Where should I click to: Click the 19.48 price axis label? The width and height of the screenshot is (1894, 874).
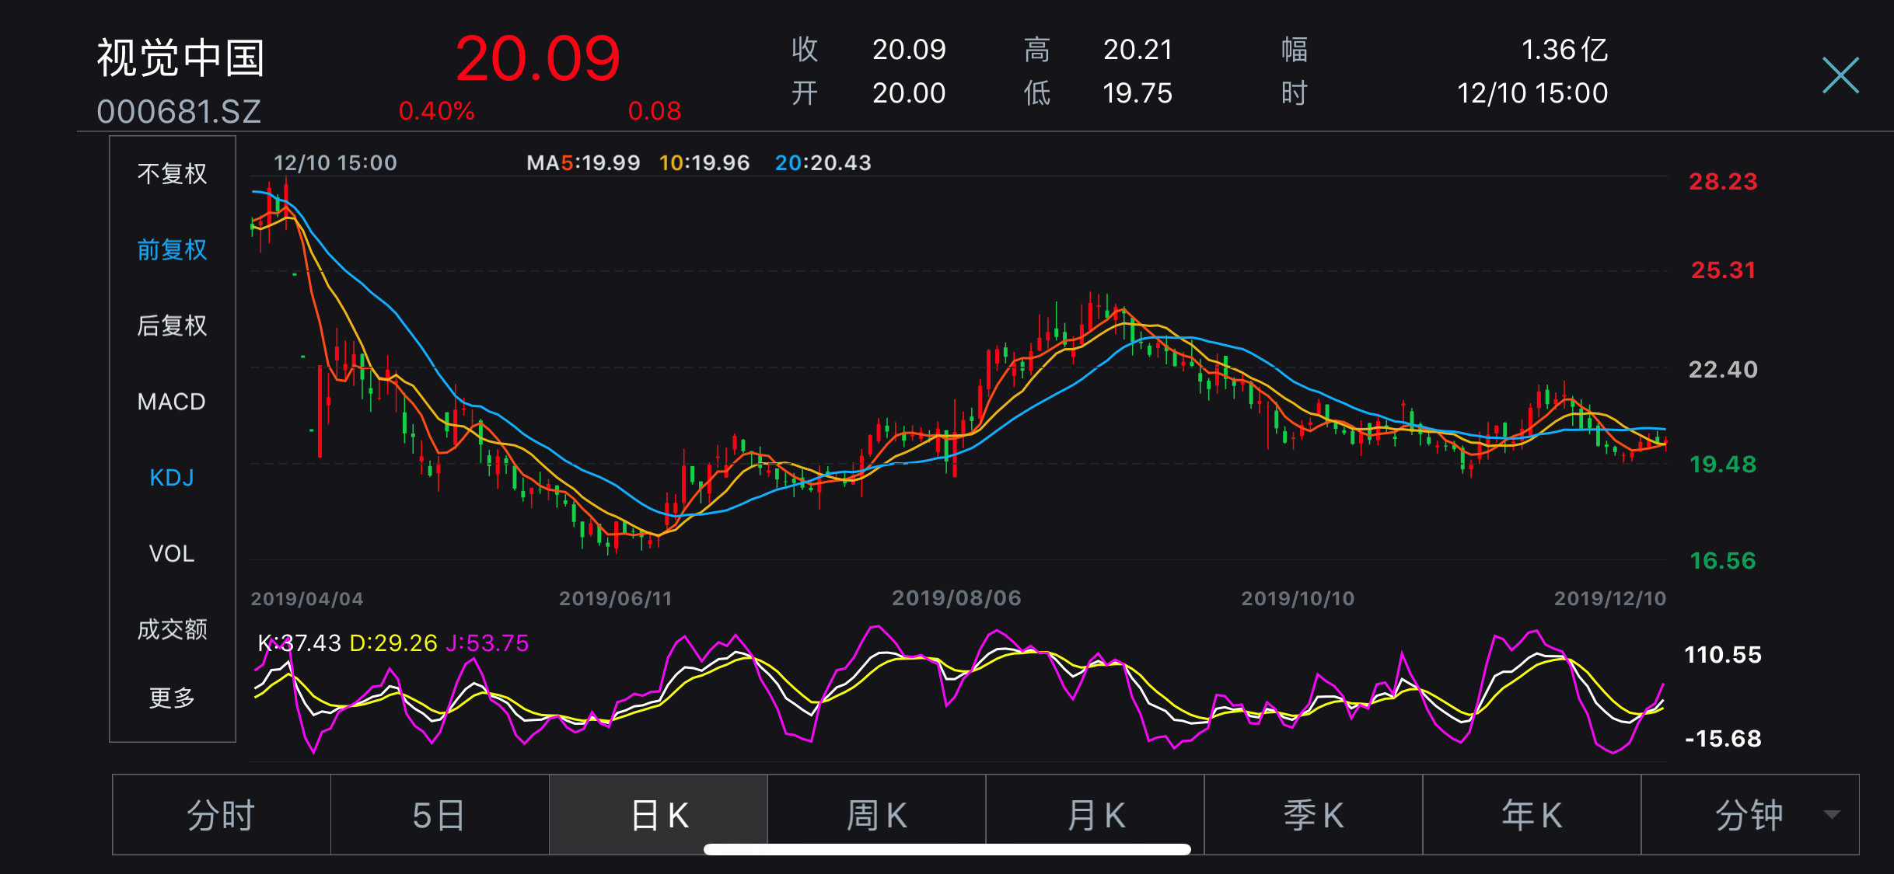point(1723,465)
